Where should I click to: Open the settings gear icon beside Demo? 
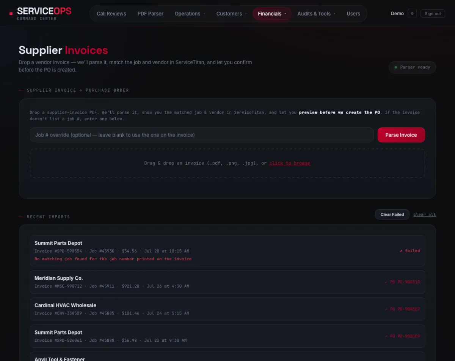point(412,14)
